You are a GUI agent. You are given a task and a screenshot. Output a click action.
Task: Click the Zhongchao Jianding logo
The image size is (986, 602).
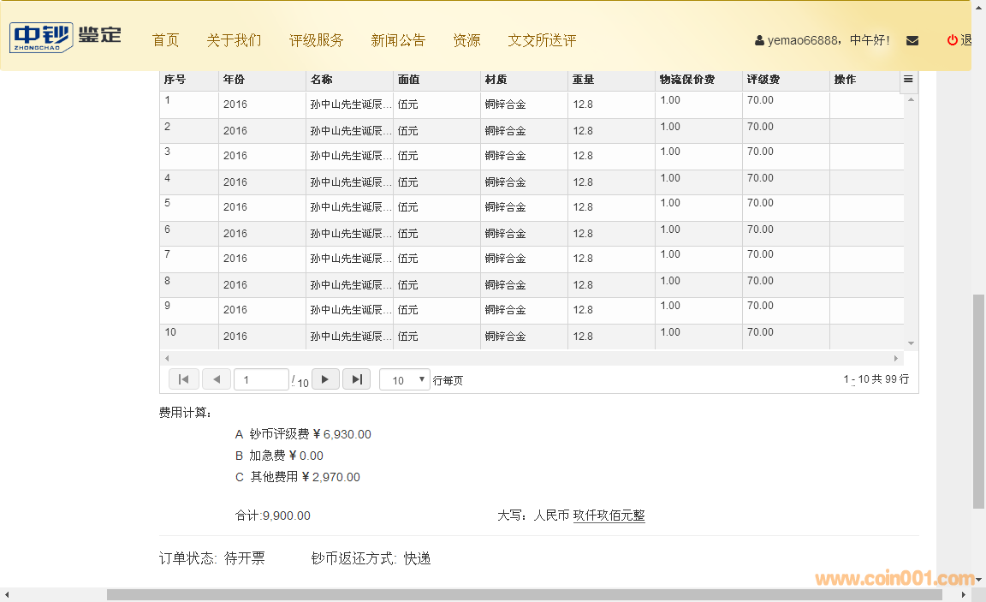[66, 37]
